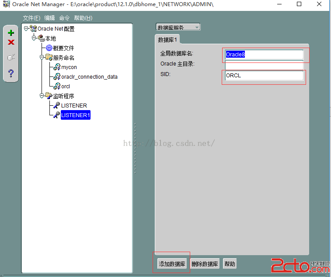This screenshot has height=277, width=331.
Task: Click the 本地 node icon
Action: pyautogui.click(x=41, y=38)
